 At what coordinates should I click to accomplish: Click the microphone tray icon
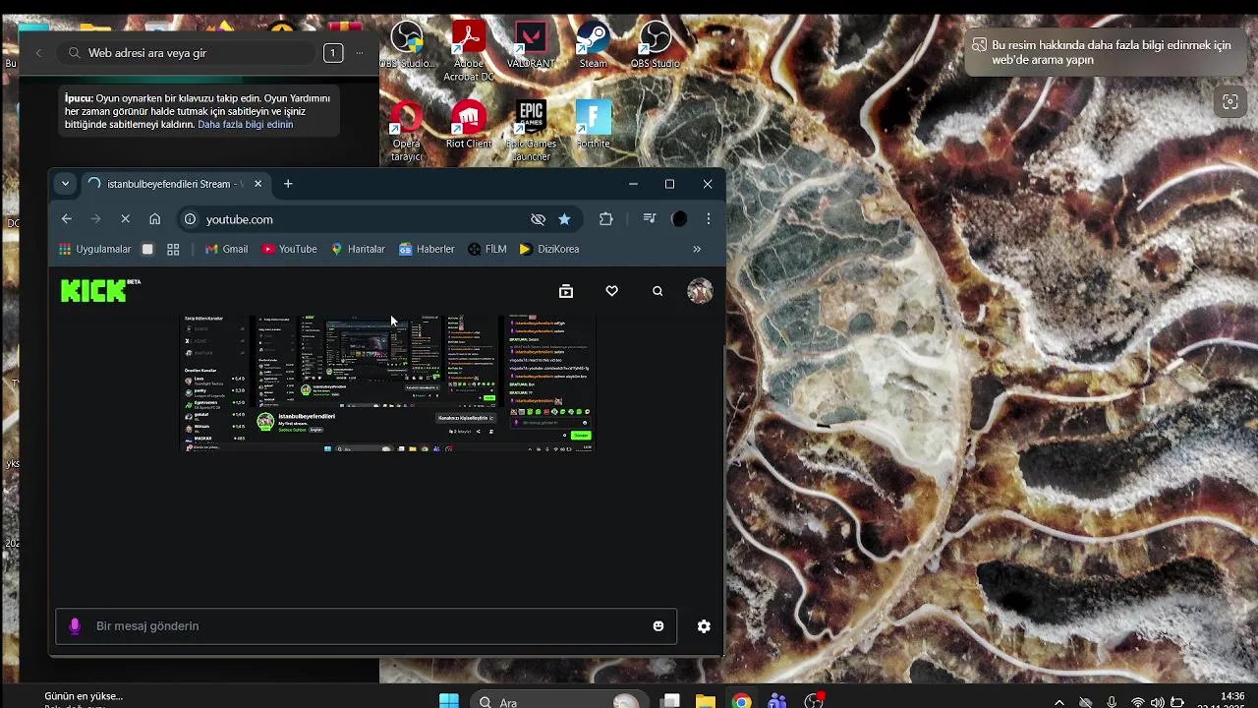pos(1112,702)
